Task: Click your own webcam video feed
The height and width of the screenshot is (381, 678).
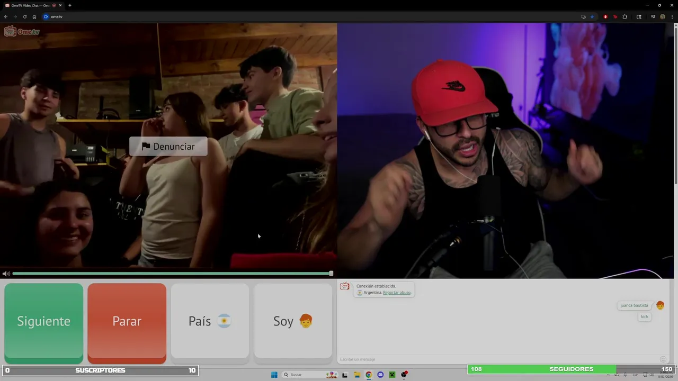Action: coord(504,151)
